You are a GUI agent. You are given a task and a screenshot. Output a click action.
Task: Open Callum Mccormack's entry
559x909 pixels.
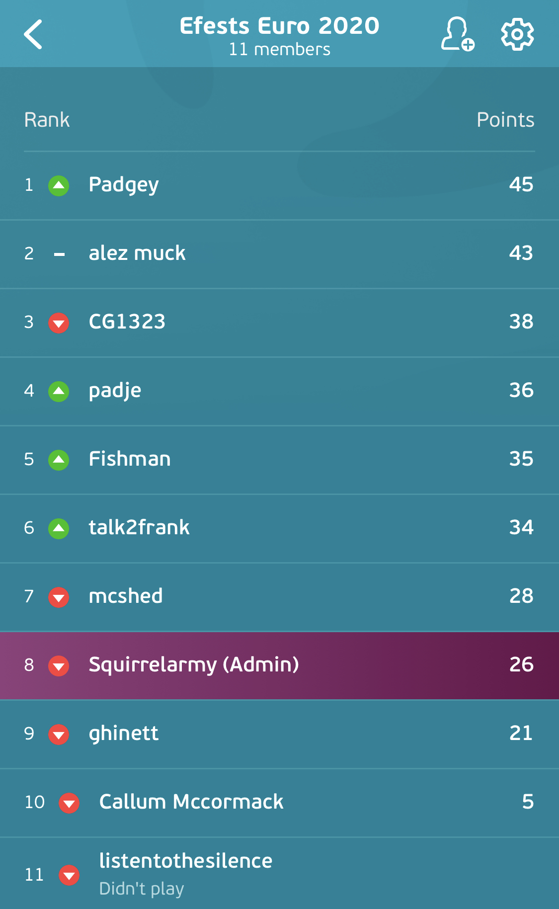(x=279, y=803)
